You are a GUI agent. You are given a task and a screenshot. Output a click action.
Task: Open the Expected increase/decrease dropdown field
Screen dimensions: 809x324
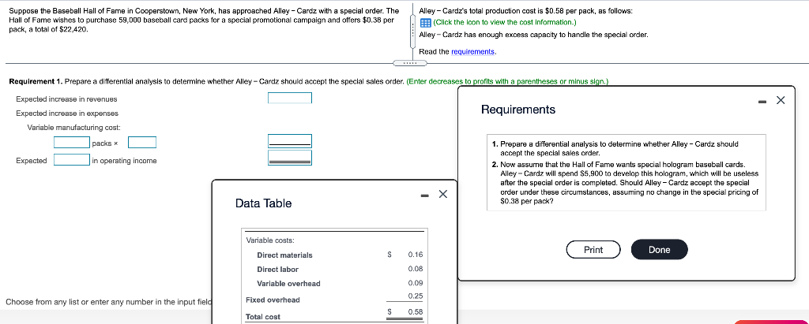pyautogui.click(x=72, y=160)
